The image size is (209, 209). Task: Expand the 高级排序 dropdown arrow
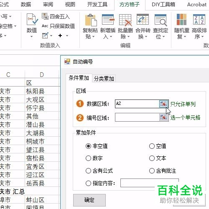(x=202, y=37)
